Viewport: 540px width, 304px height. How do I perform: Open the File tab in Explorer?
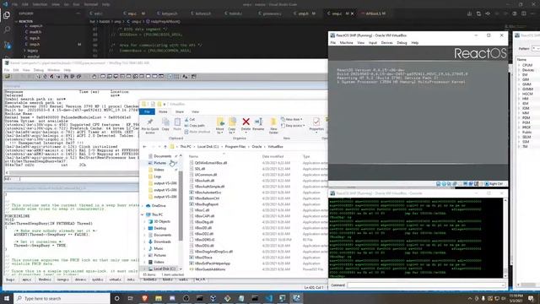147,111
